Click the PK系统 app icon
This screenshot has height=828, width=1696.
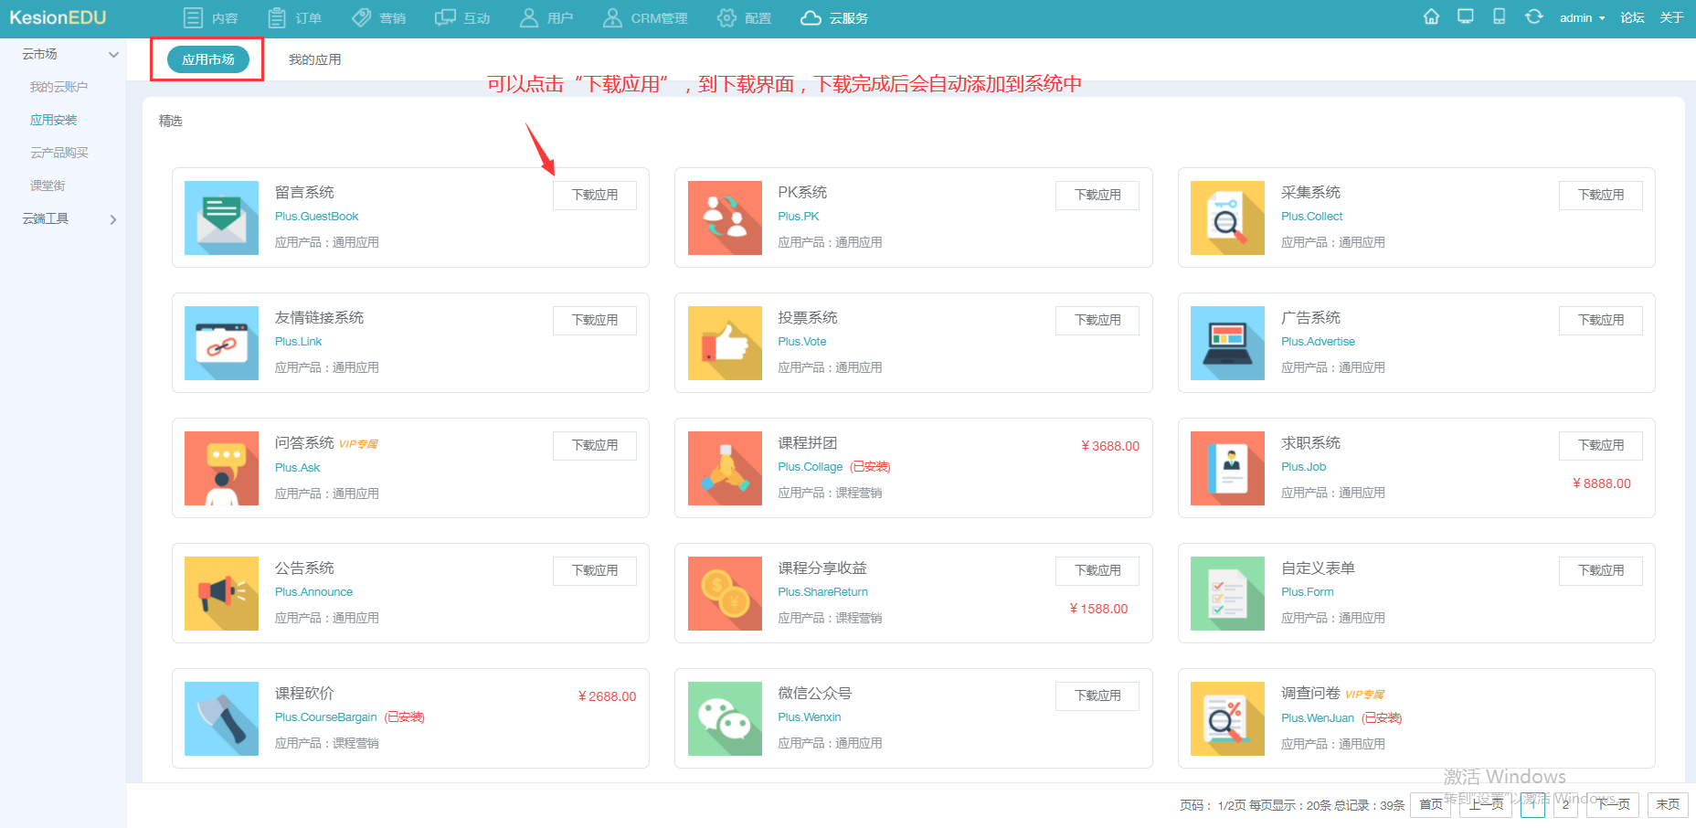[725, 218]
